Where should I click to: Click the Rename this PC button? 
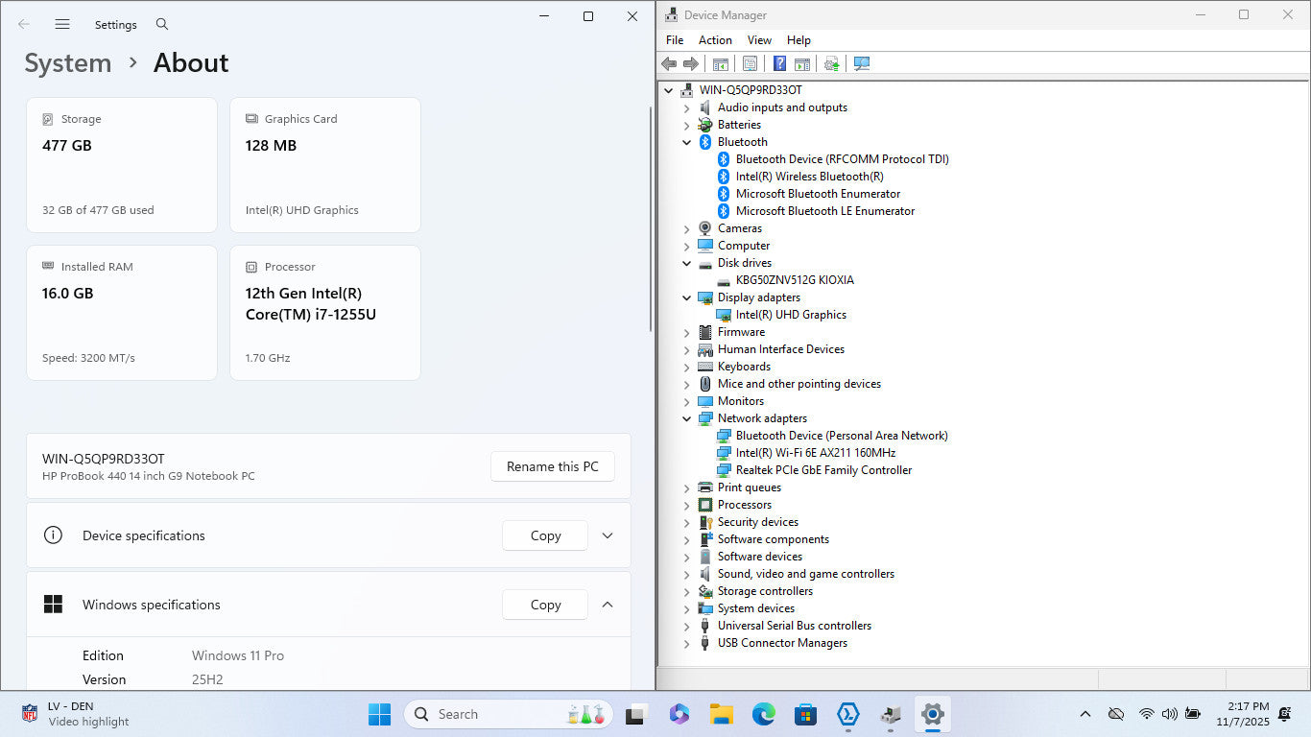click(x=552, y=466)
